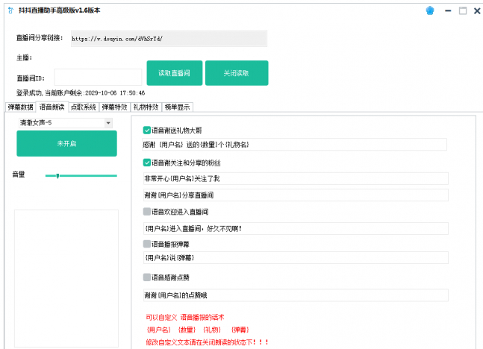Viewport: 483px width, 349px height.
Task: Click the red {用户名} placeholder hint
Action: coord(158,330)
